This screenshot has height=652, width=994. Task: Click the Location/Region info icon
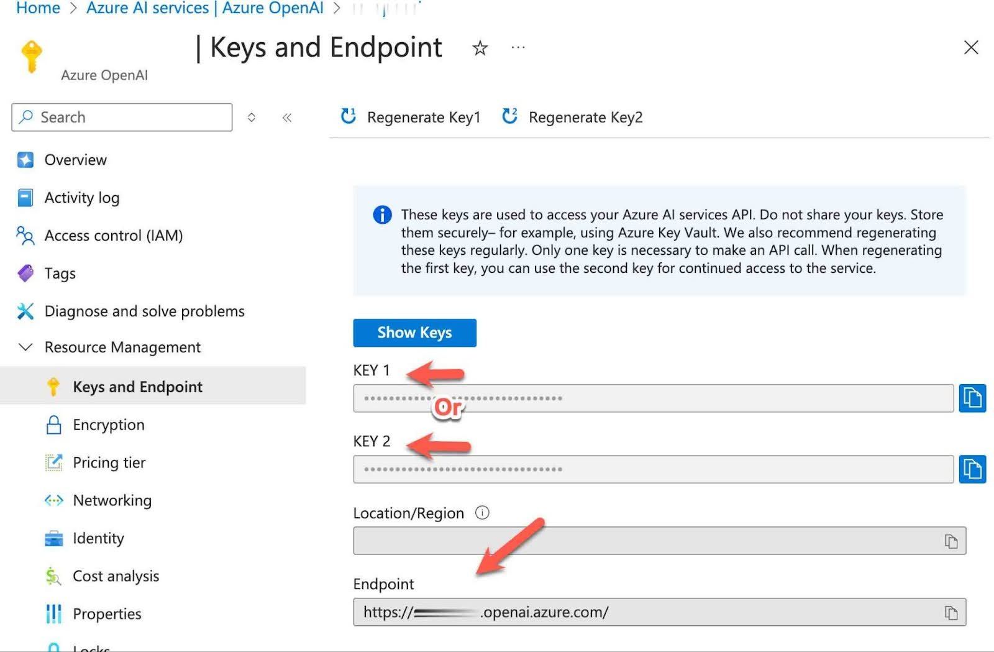[482, 513]
